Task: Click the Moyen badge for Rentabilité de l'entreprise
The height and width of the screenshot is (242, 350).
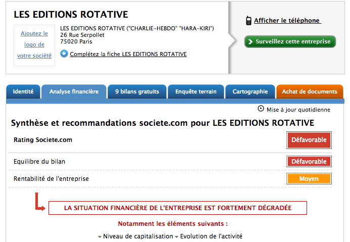Action: 309,179
